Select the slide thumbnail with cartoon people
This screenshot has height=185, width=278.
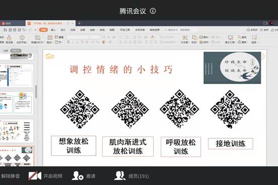click(17, 131)
